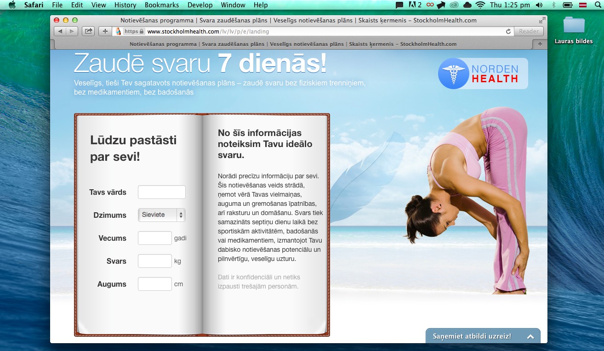604x351 pixels.
Task: Expand the Saņemiet atbildi uzreiz chat panel
Action: 483,336
